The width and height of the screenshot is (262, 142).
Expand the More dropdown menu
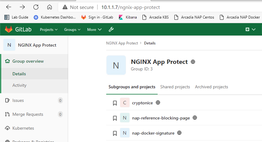click(x=94, y=30)
